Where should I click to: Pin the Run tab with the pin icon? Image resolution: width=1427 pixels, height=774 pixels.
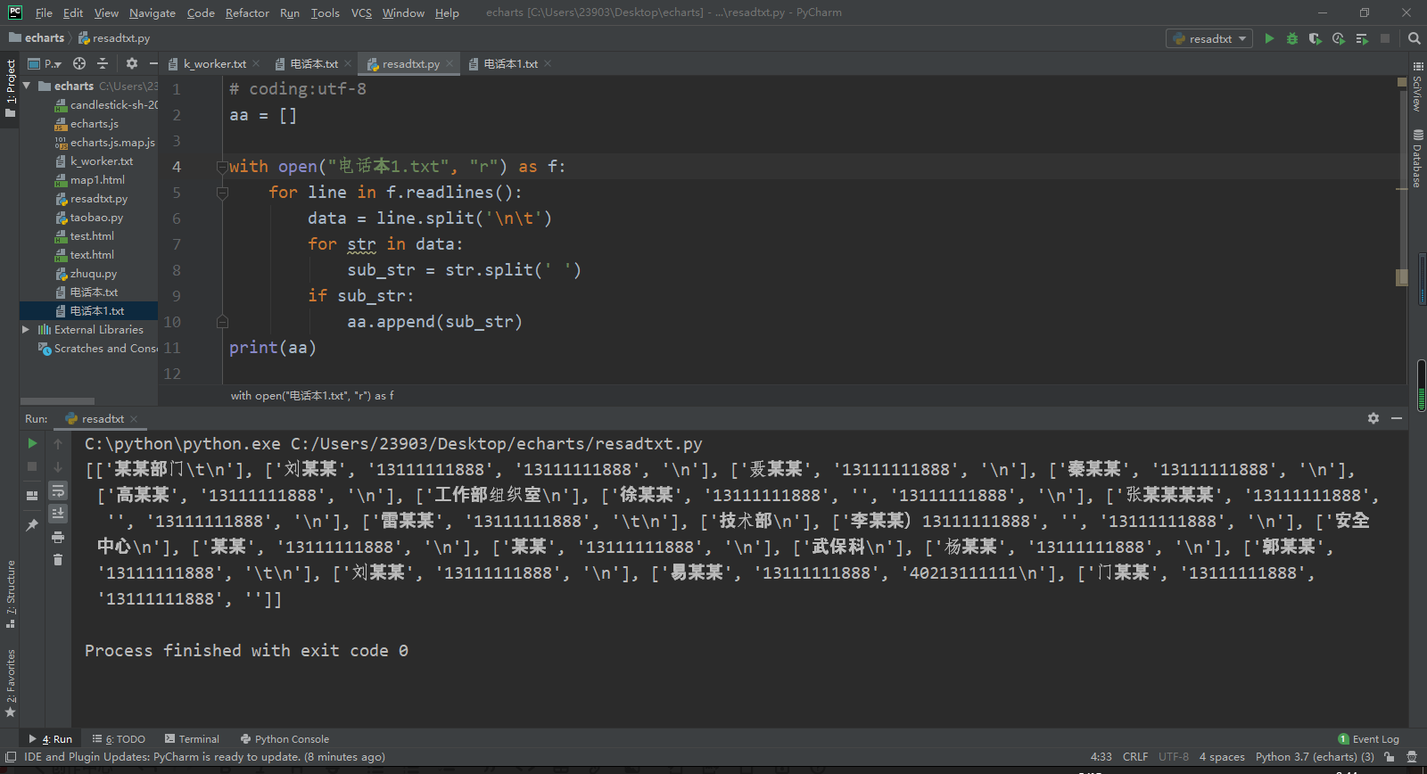[x=32, y=524]
